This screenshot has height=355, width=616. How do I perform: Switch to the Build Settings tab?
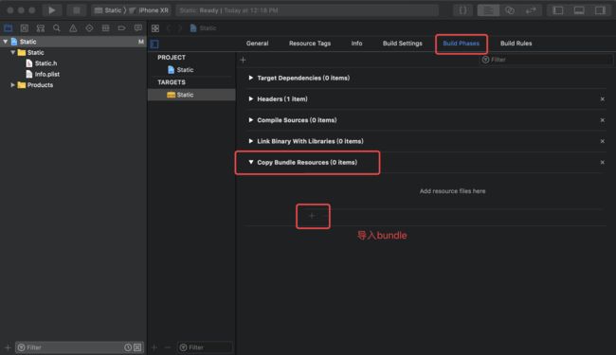(x=402, y=44)
